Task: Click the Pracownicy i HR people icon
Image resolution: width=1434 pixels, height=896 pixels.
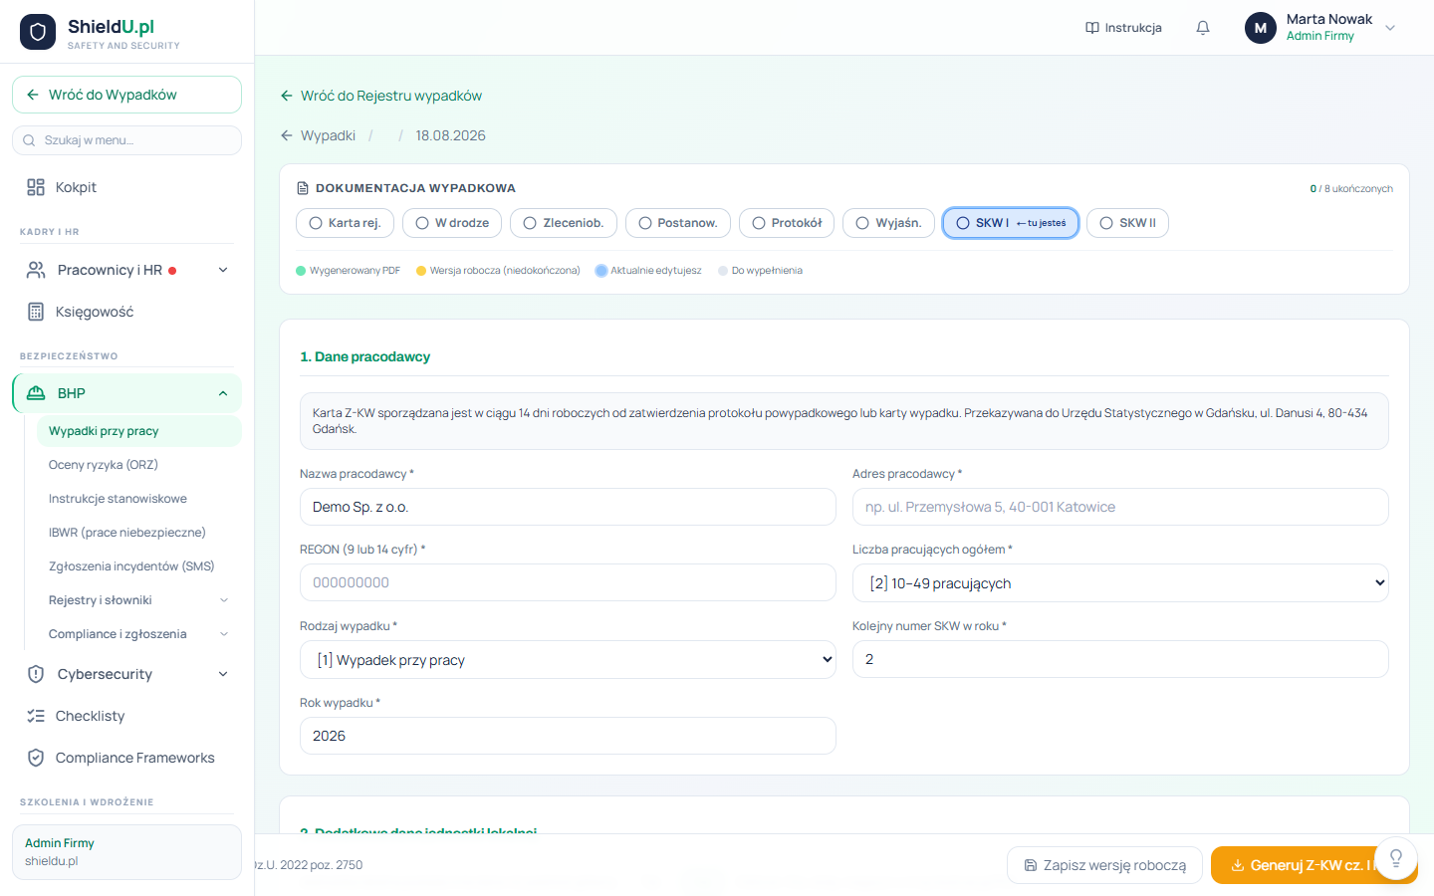Action: coord(36,270)
